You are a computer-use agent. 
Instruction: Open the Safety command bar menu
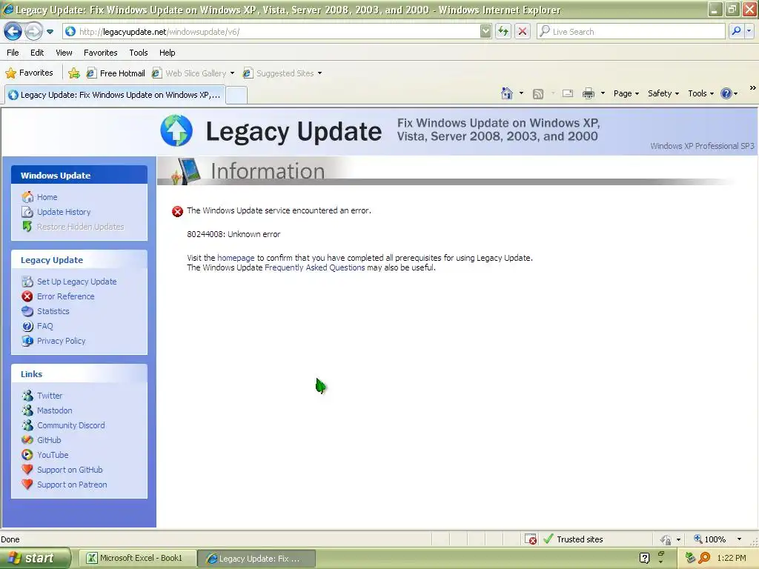tap(663, 93)
